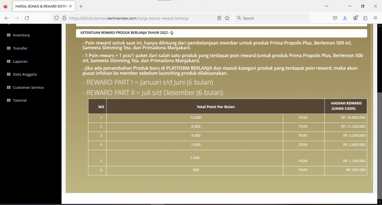Open the Tutorial sidebar link
Image resolution: width=382 pixels, height=205 pixels.
[20, 100]
